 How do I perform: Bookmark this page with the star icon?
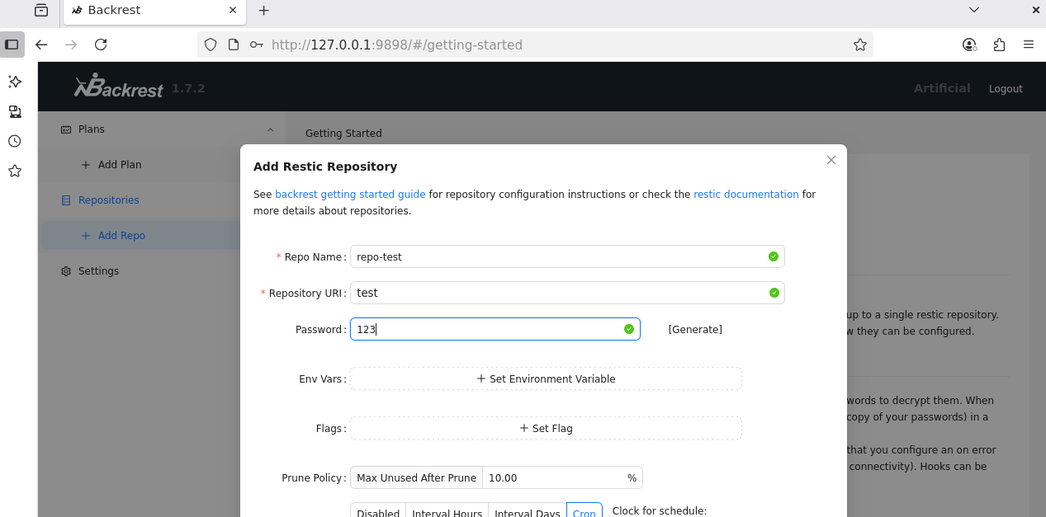click(x=860, y=45)
